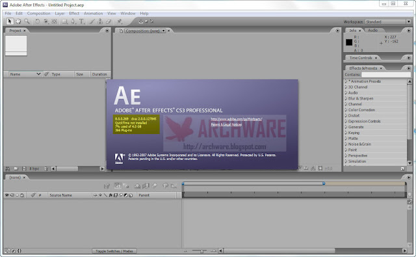Open the File menu
This screenshot has width=416, height=257.
[8, 13]
